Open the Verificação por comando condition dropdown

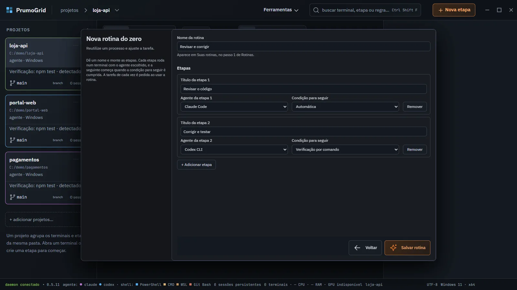click(345, 150)
